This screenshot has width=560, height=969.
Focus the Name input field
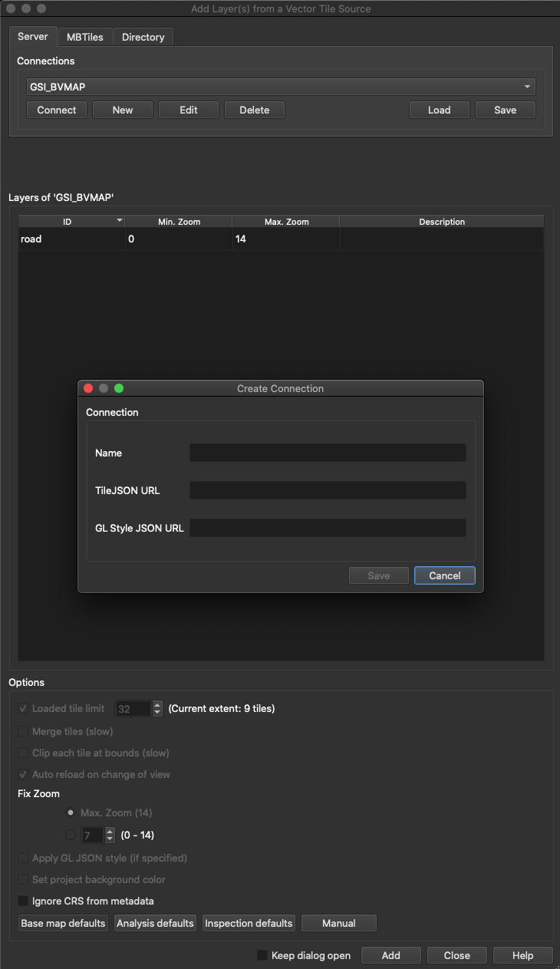328,453
